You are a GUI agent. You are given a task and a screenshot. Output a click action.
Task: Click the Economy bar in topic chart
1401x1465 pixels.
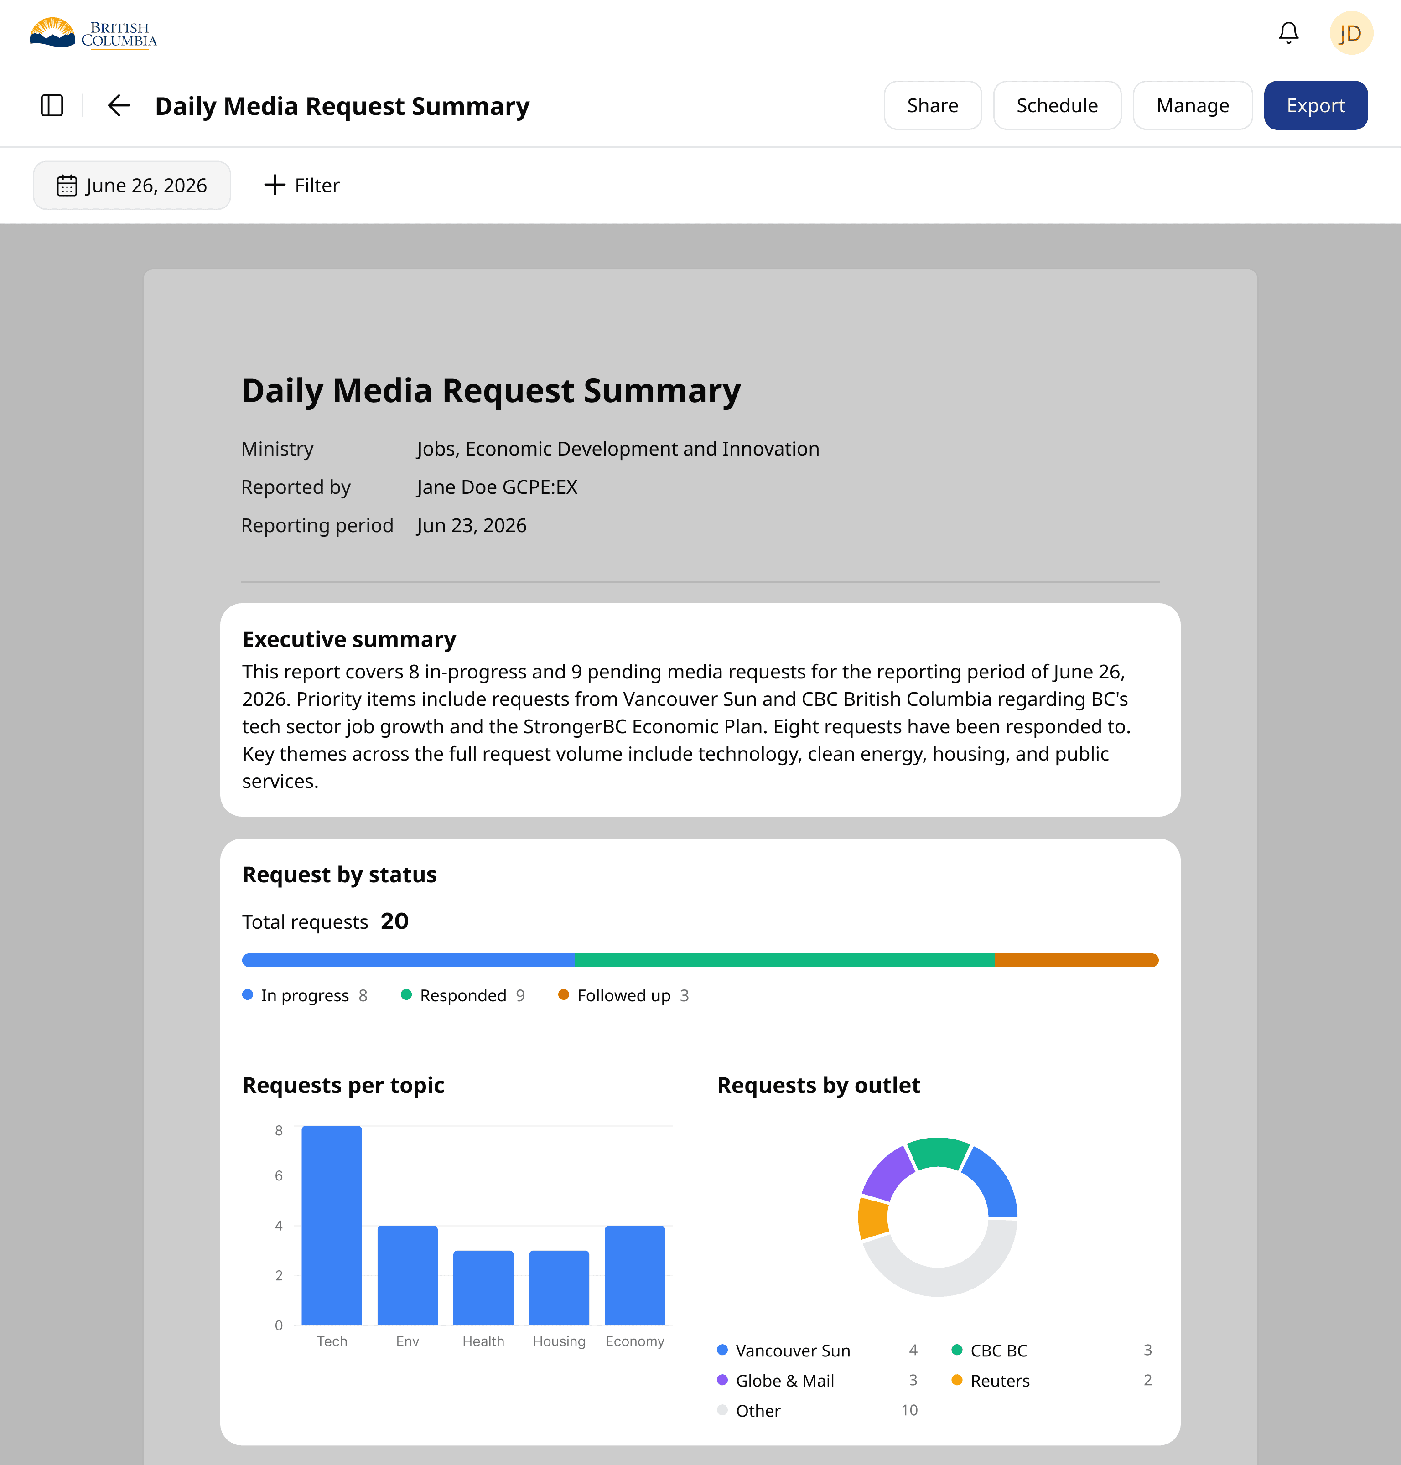click(635, 1275)
